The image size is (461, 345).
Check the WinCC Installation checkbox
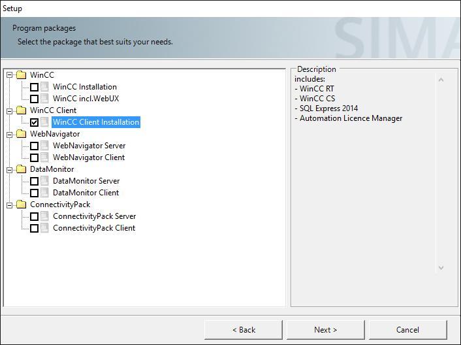click(x=35, y=87)
